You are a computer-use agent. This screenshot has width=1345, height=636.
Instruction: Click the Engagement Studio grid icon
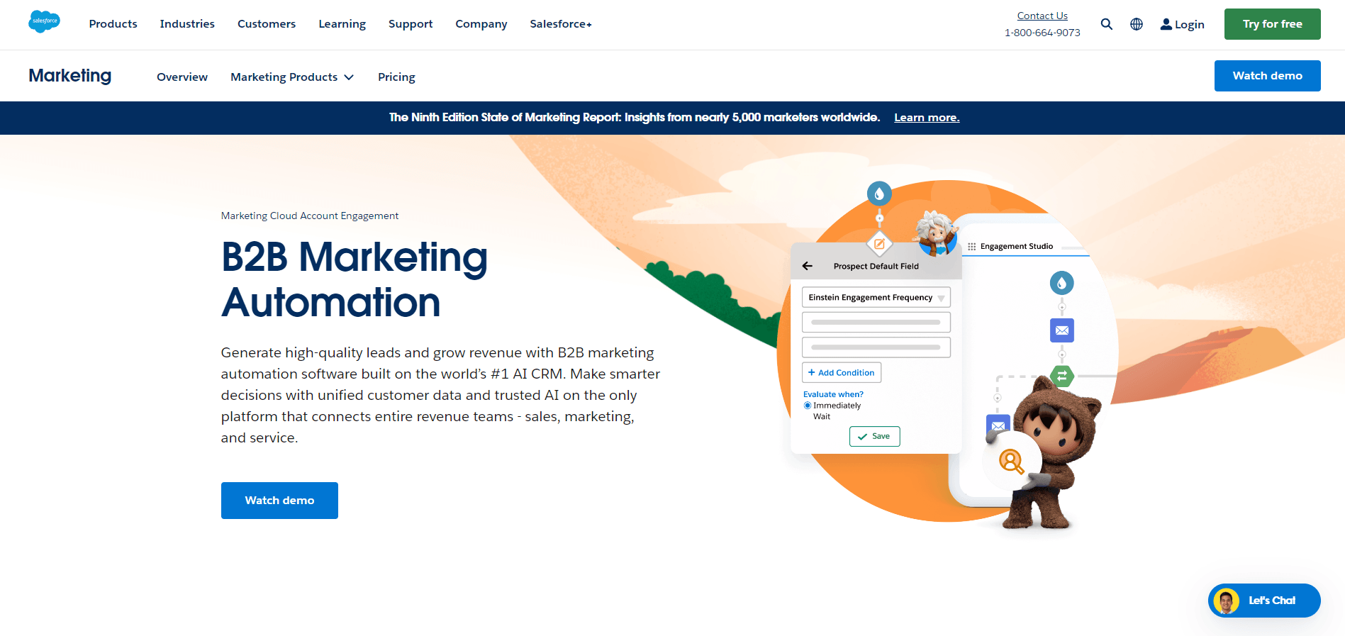(x=971, y=246)
